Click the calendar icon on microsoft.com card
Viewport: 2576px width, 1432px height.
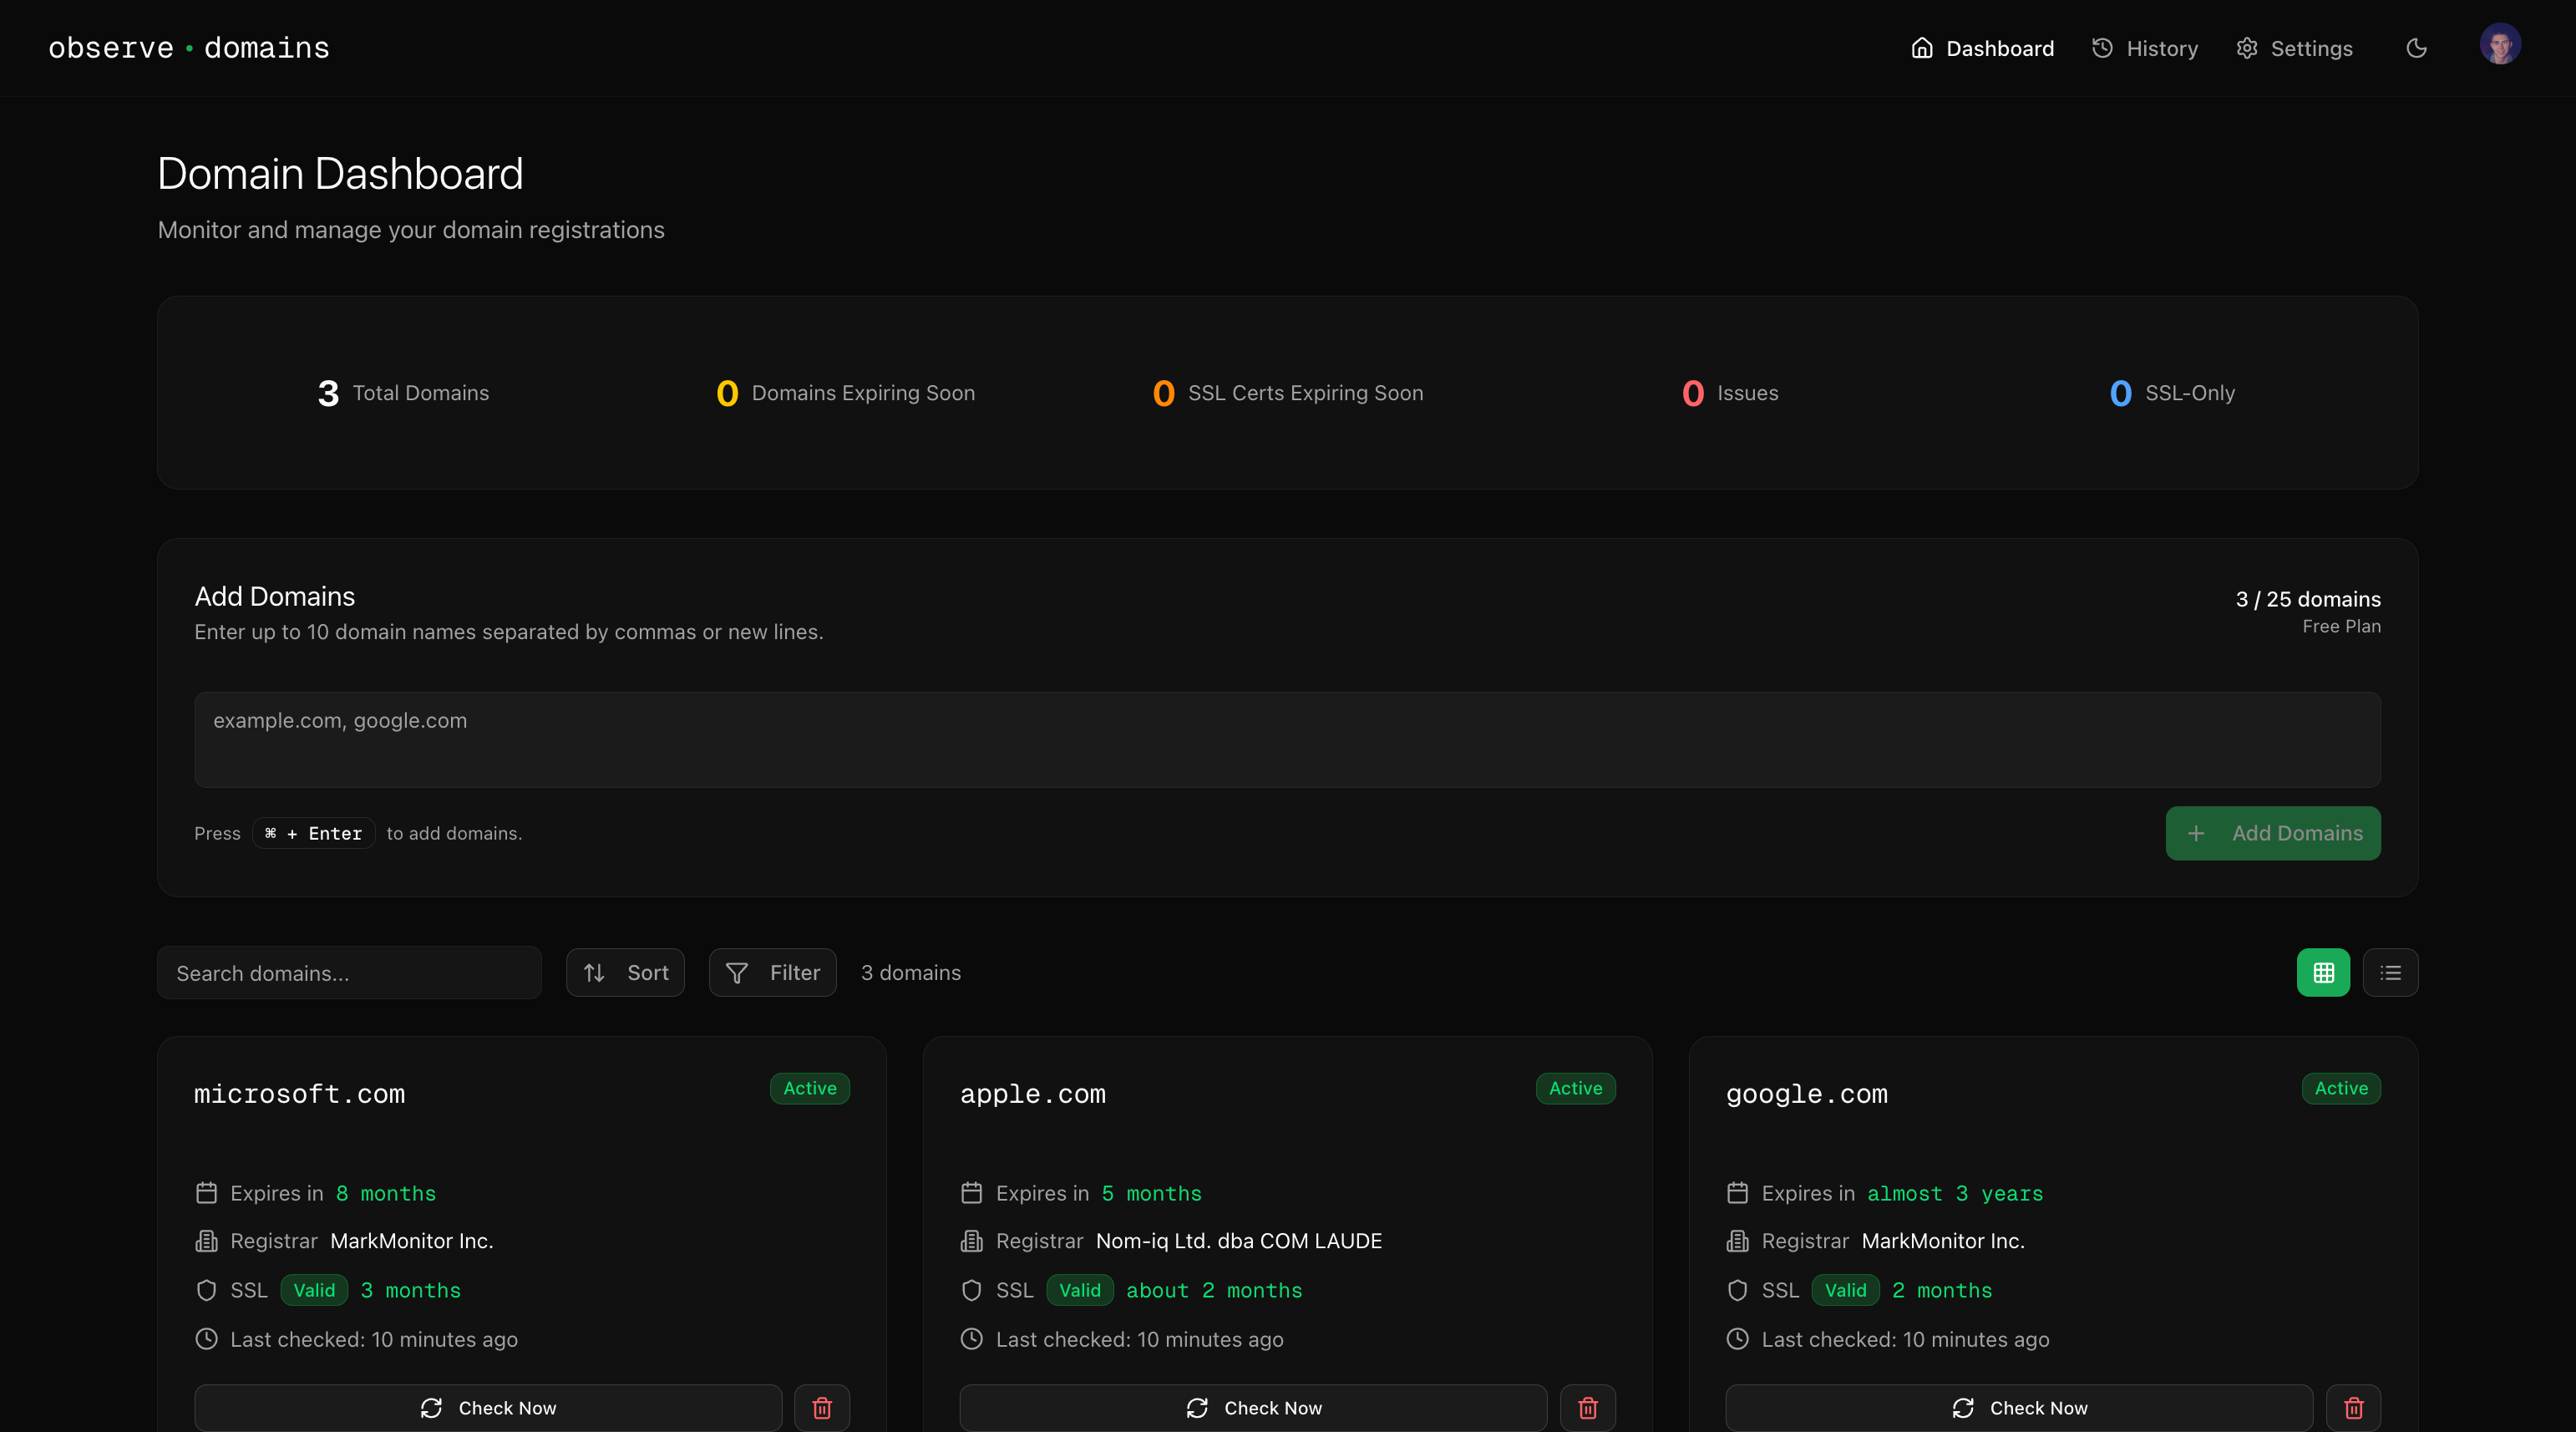point(206,1193)
